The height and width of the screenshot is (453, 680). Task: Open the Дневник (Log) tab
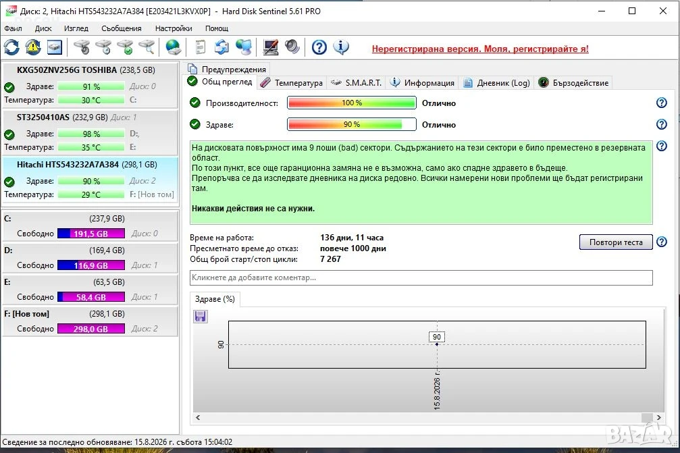pos(496,83)
